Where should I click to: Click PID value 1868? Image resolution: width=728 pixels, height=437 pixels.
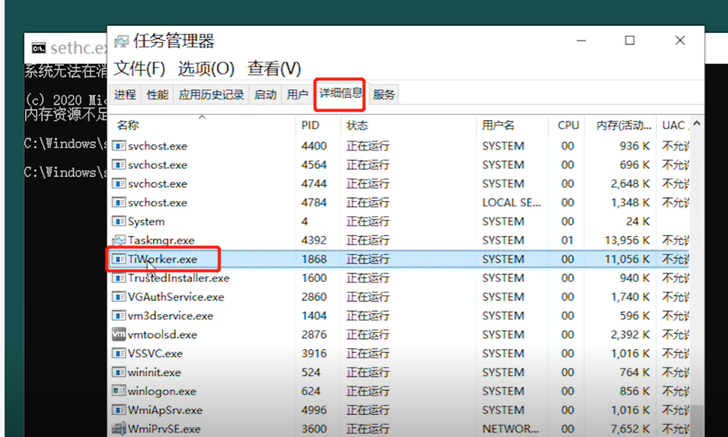click(315, 260)
